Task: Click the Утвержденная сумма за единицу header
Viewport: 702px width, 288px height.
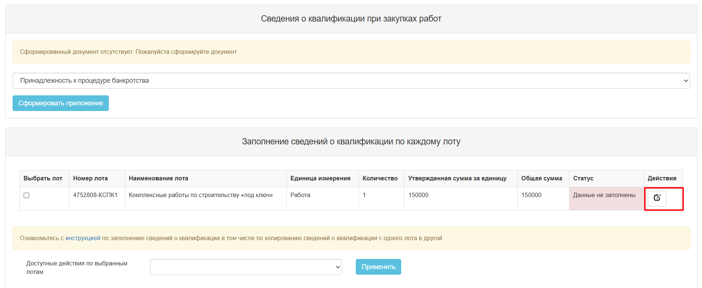Action: 457,178
